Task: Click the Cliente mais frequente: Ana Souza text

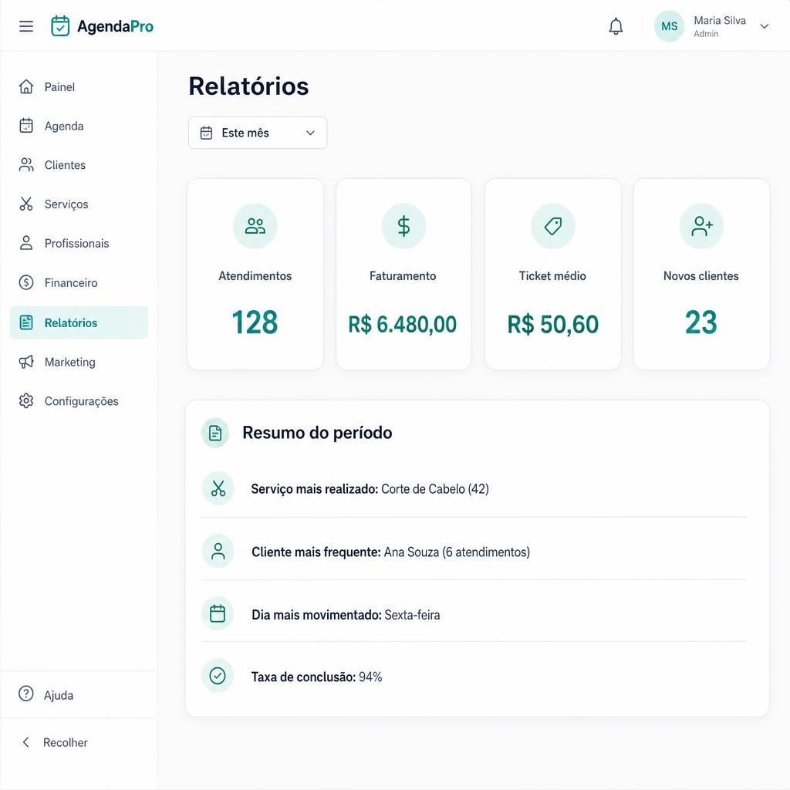Action: pos(390,552)
